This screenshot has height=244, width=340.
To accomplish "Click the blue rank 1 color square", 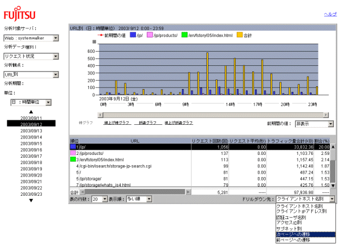I will coord(73,146).
